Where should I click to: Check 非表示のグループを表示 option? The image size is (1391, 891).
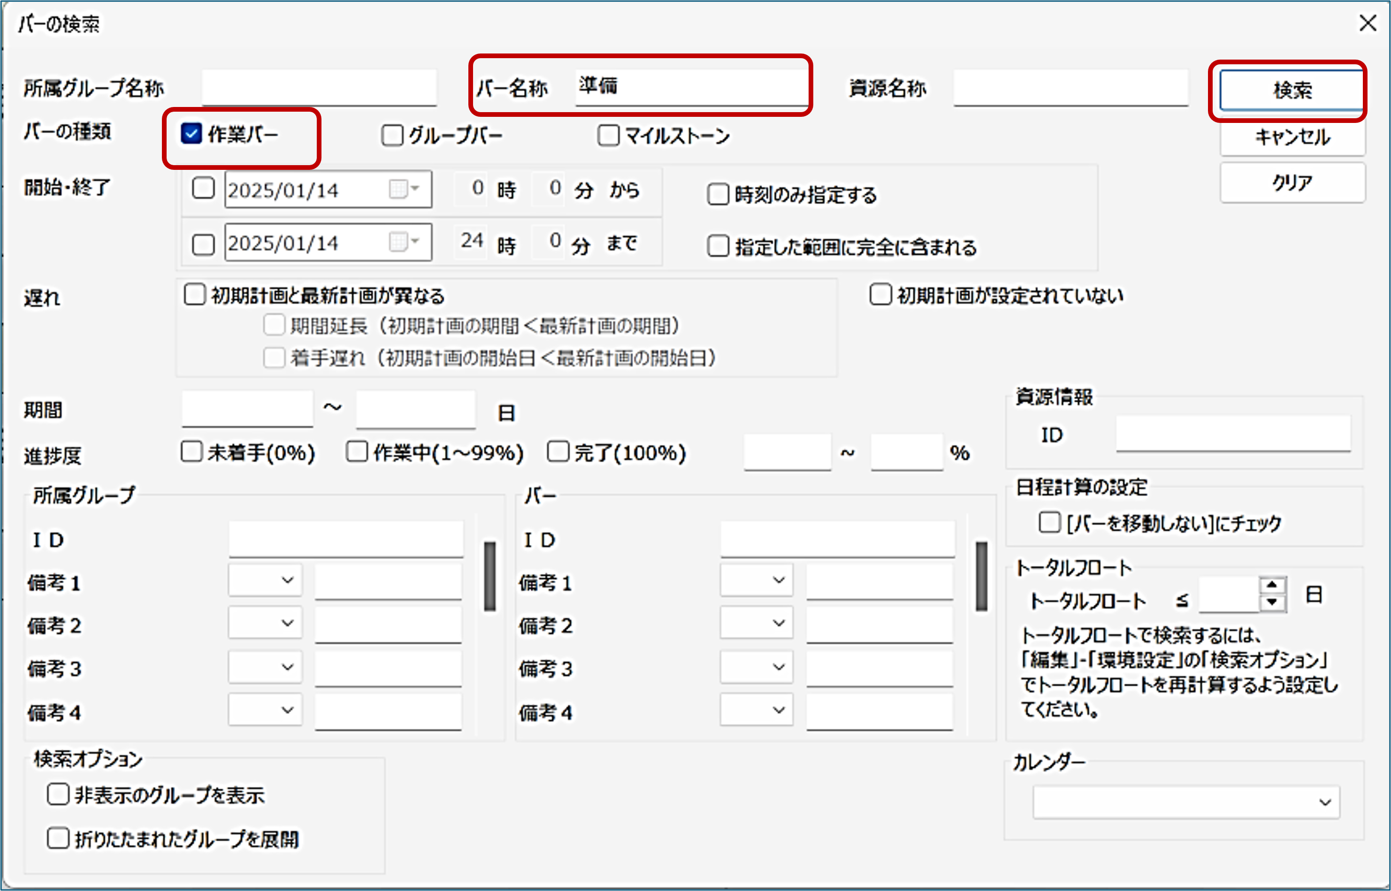pos(58,795)
